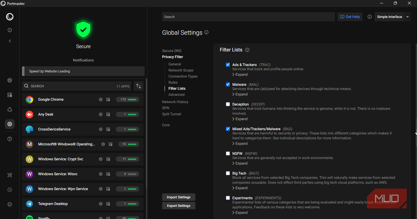Viewport: 417px width, 219px height.
Task: Open the tools wrench icon in the sidebar
Action: [x=10, y=175]
